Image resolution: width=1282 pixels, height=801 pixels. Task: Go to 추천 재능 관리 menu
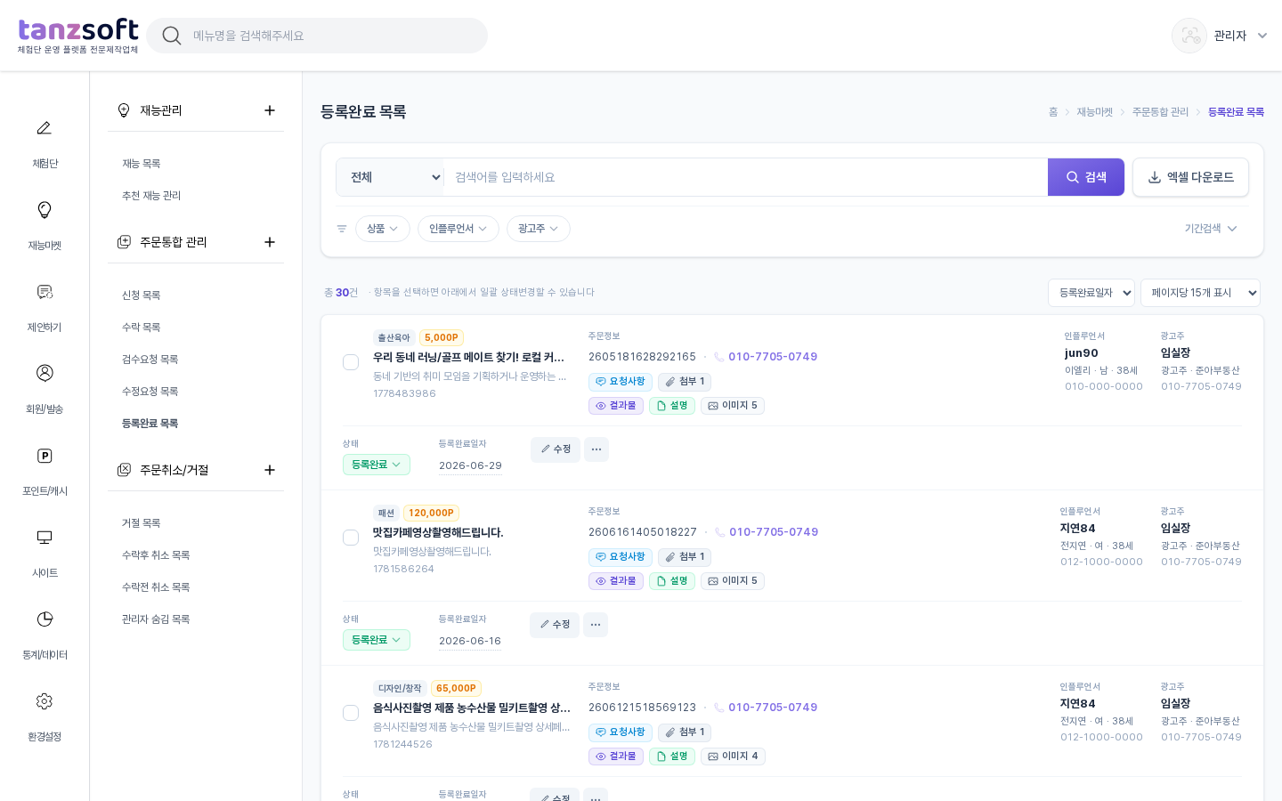(151, 196)
